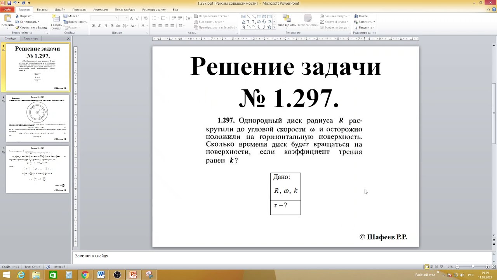Click the decrease list indent icon
This screenshot has width=497, height=280.
coord(174,18)
